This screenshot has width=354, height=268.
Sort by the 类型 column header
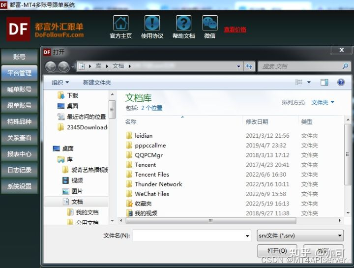307,122
